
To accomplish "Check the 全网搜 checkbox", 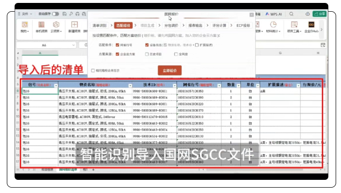I will tap(176, 54).
